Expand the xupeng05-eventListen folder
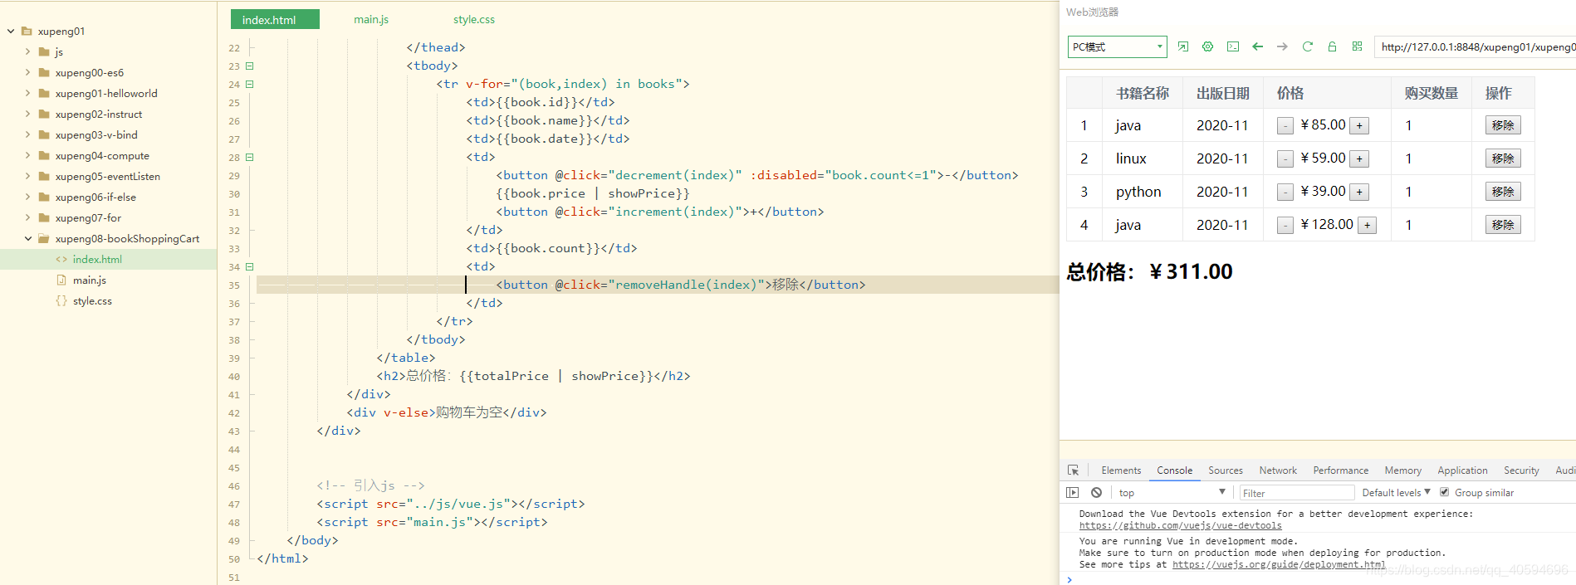Viewport: 1576px width, 585px height. pyautogui.click(x=27, y=176)
